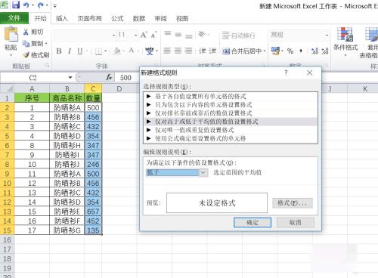Toggle Bold formatting
Image resolution: width=378 pixels, height=278 pixels.
[59, 51]
